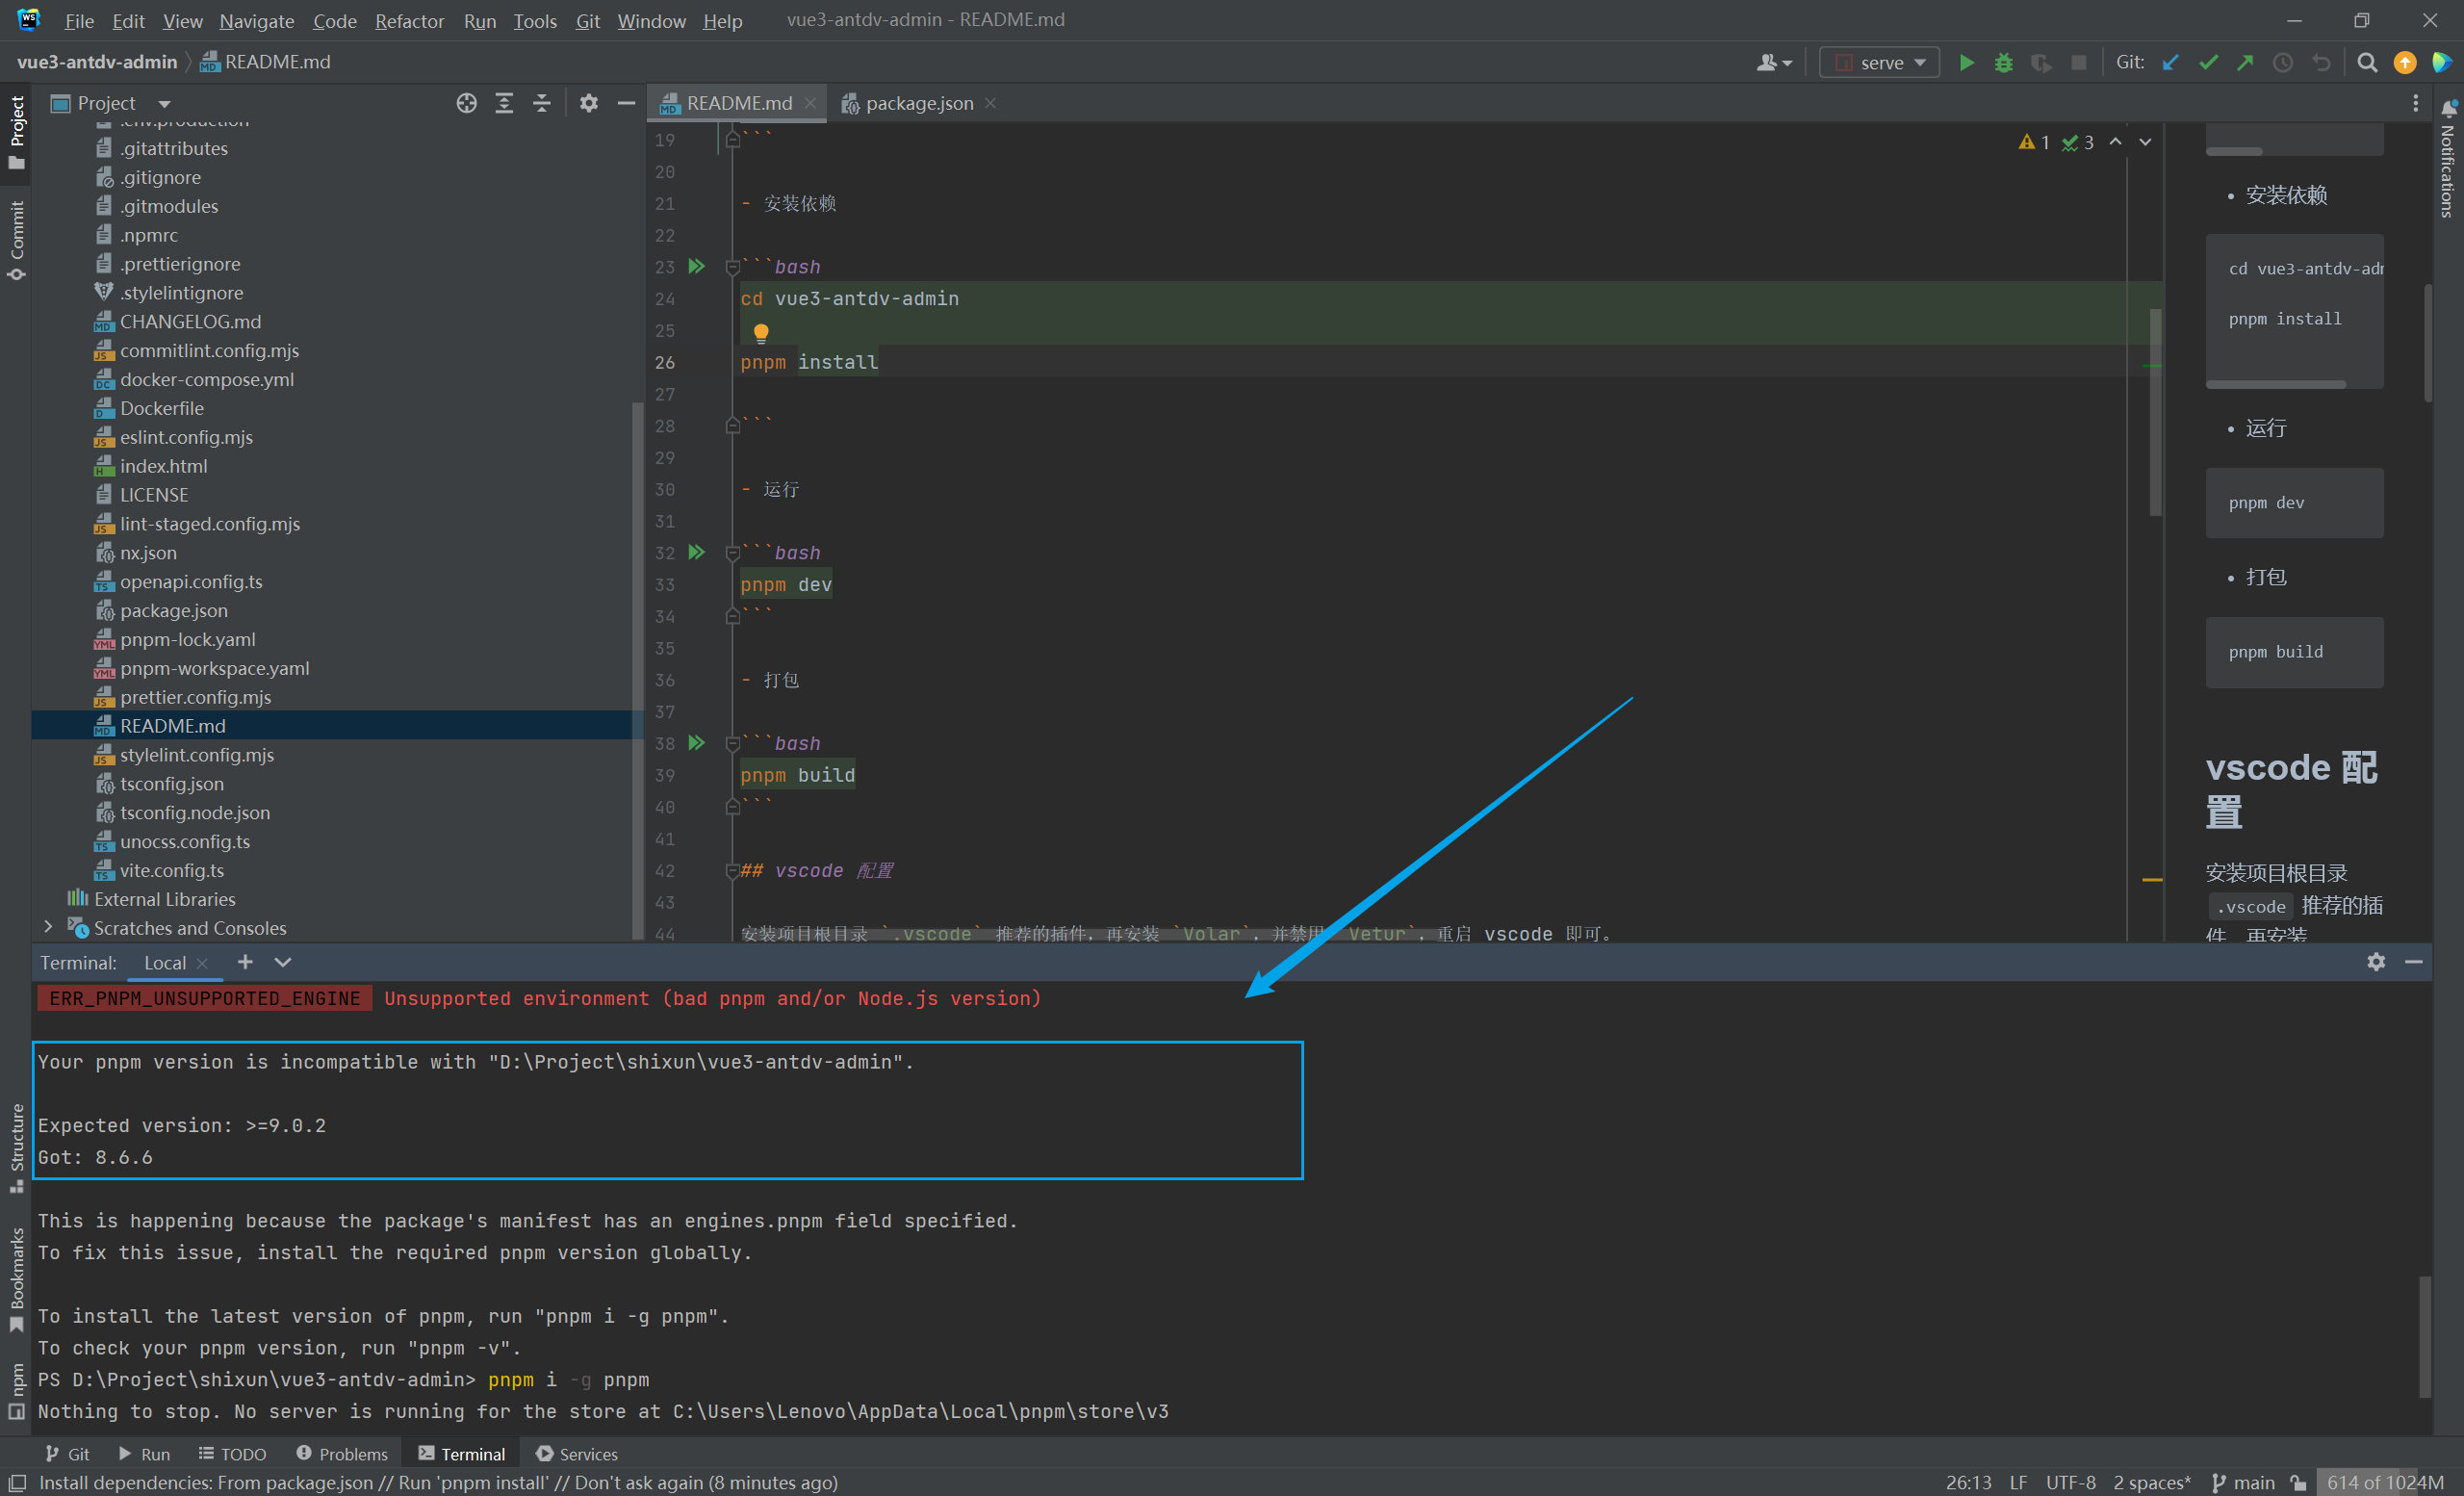This screenshot has width=2464, height=1496.
Task: Toggle the npm side tool window
Action: click(x=16, y=1390)
